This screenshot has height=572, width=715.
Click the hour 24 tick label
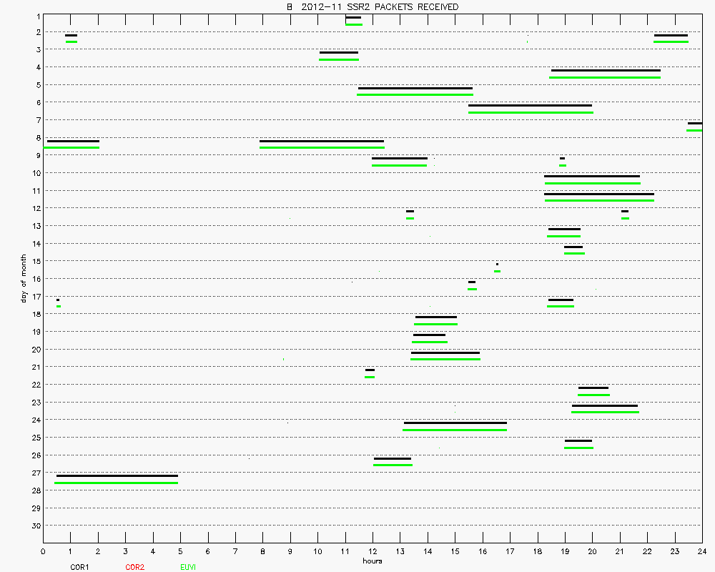(x=701, y=551)
